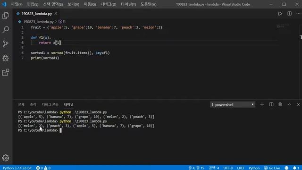The width and height of the screenshot is (302, 170).
Task: Place cursor on 'def f1(x):' line
Action: click(x=41, y=38)
